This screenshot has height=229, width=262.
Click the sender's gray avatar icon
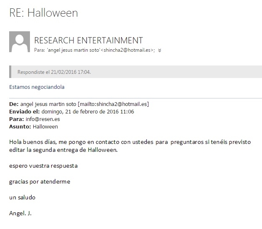tap(20, 42)
